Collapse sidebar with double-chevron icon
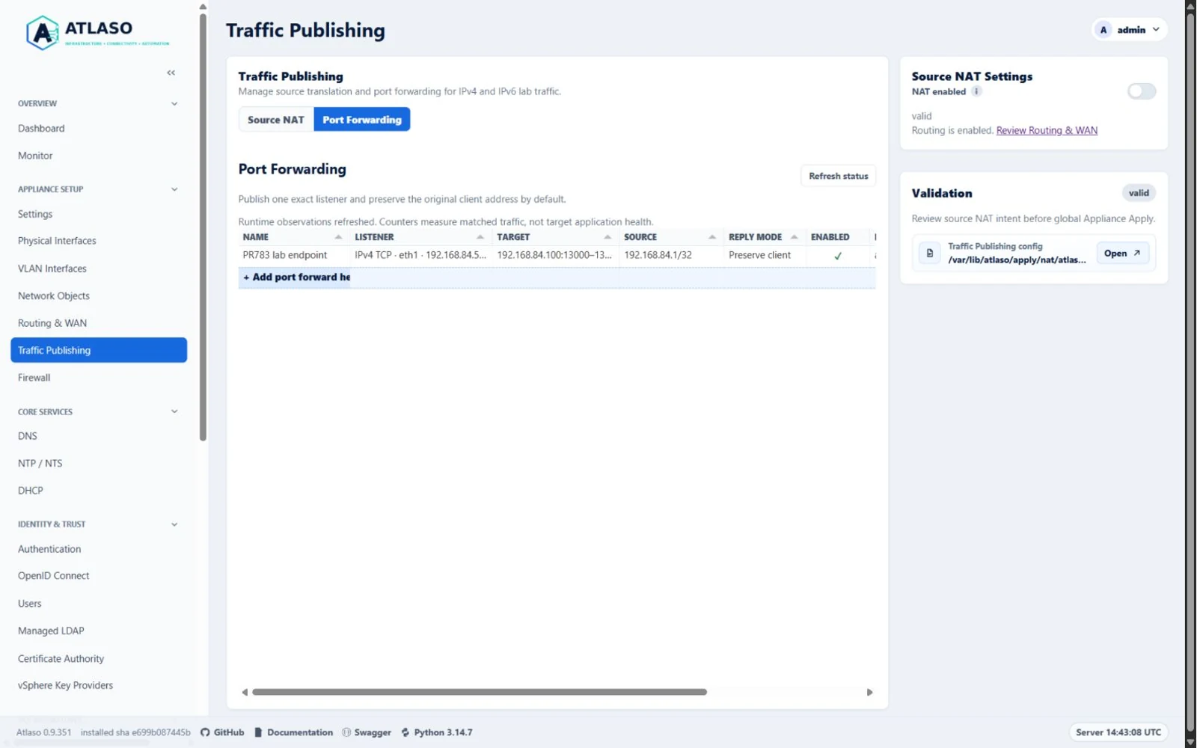Screen dimensions: 1197x748 click(x=171, y=73)
